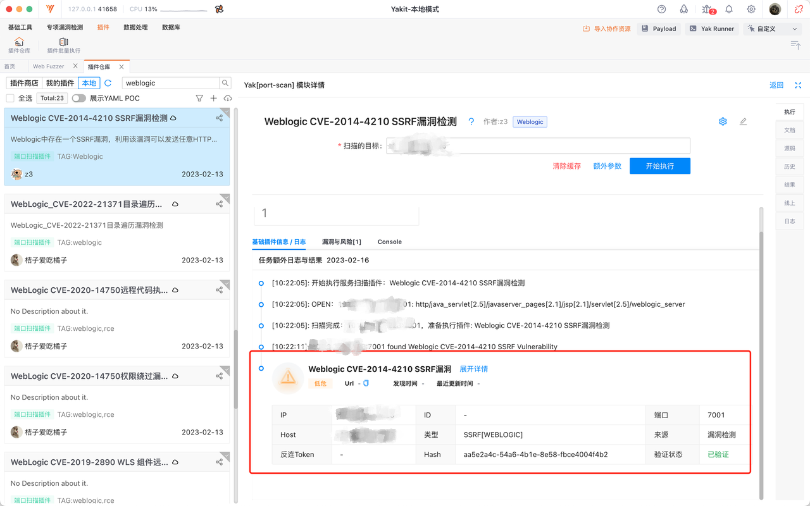Viewport: 810px width, 506px height.
Task: Close the Web Fuzzer tab
Action: coord(76,66)
